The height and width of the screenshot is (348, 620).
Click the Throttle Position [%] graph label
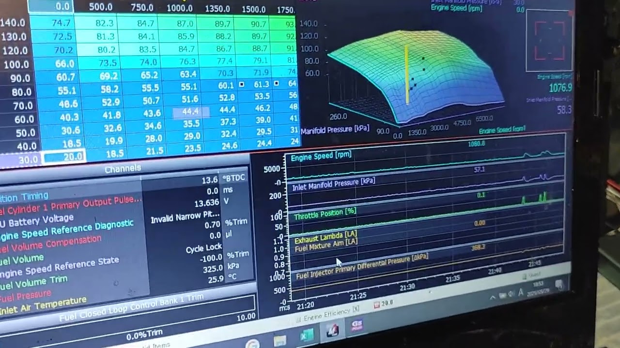point(325,214)
